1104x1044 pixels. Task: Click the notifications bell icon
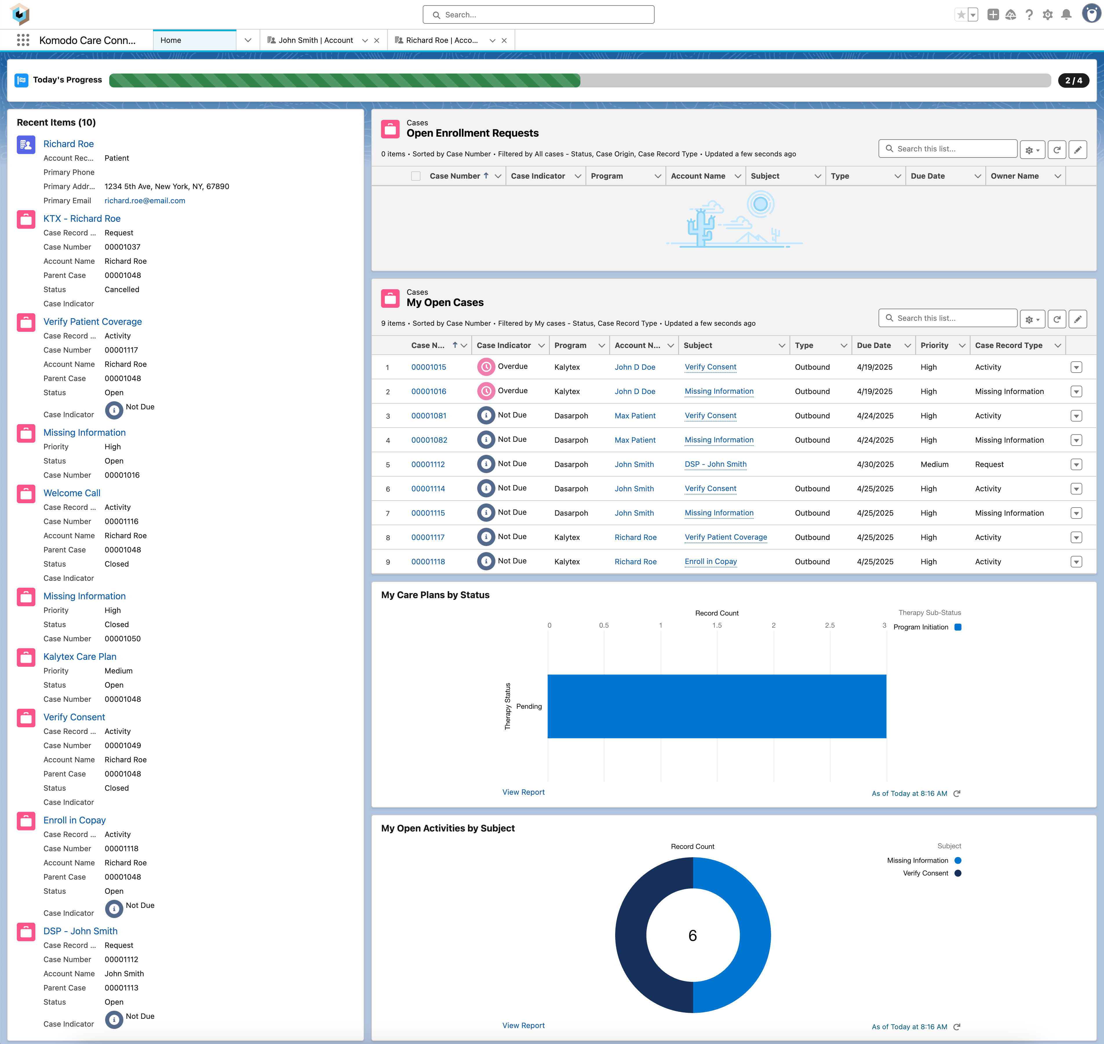1066,15
